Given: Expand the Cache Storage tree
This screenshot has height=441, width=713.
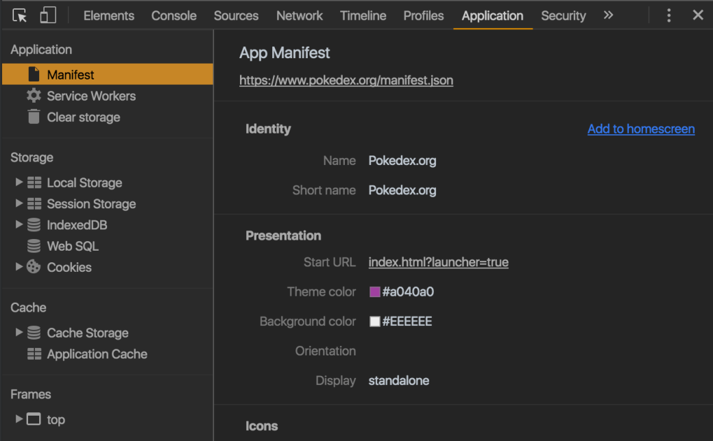Looking at the screenshot, I should point(19,332).
